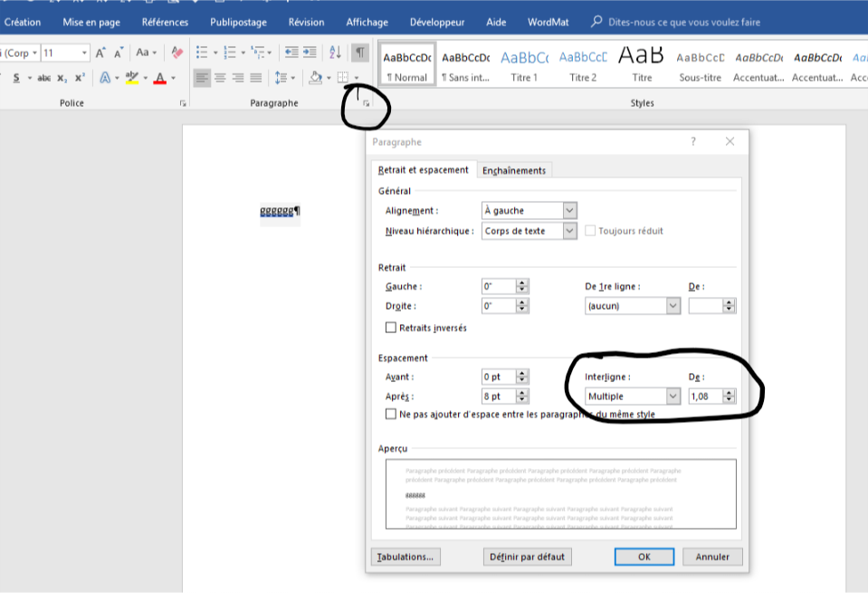Open text effects and typography
Viewport: 868px width, 593px height.
pos(105,78)
